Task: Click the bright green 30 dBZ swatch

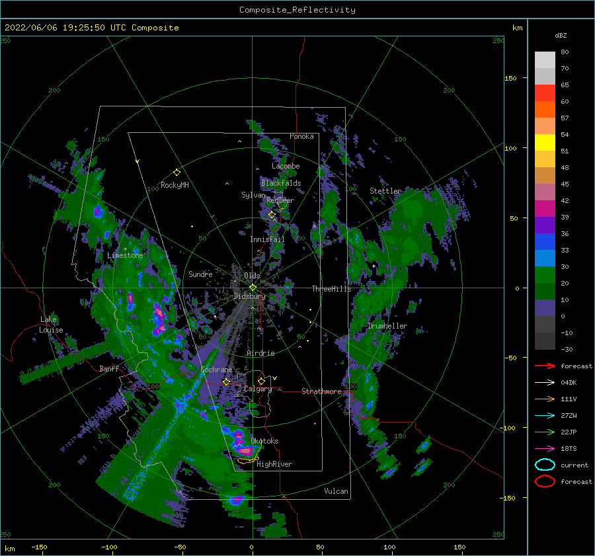Action: click(545, 274)
